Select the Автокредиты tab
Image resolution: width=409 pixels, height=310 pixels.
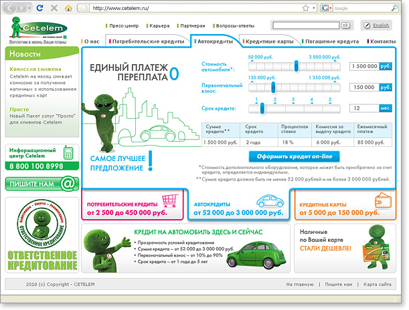pyautogui.click(x=214, y=41)
